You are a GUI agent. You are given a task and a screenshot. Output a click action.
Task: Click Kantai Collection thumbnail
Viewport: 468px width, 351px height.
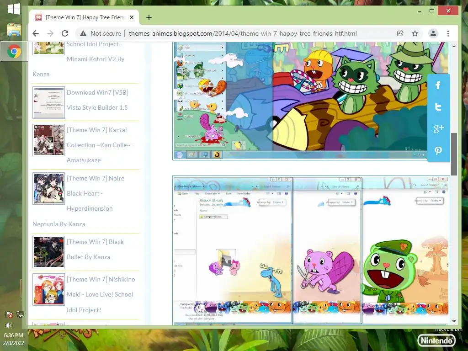tap(48, 140)
